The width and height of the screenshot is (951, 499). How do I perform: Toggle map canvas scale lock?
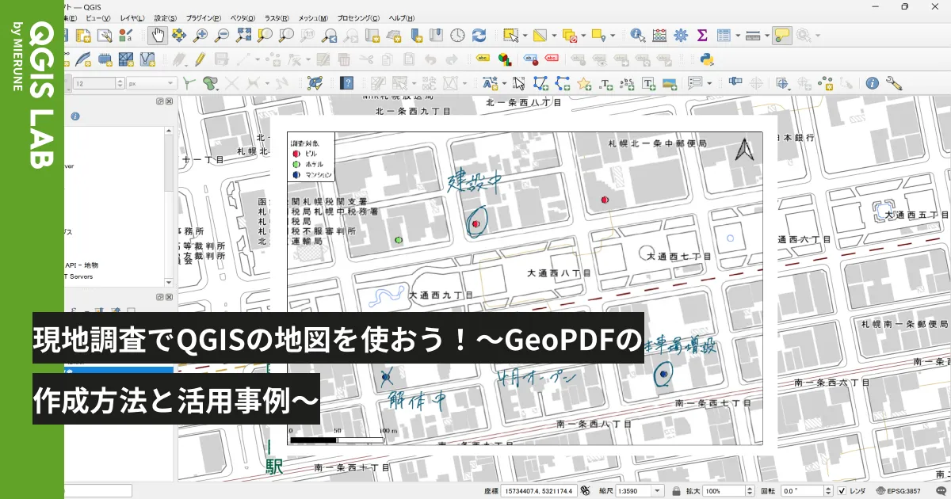[678, 490]
